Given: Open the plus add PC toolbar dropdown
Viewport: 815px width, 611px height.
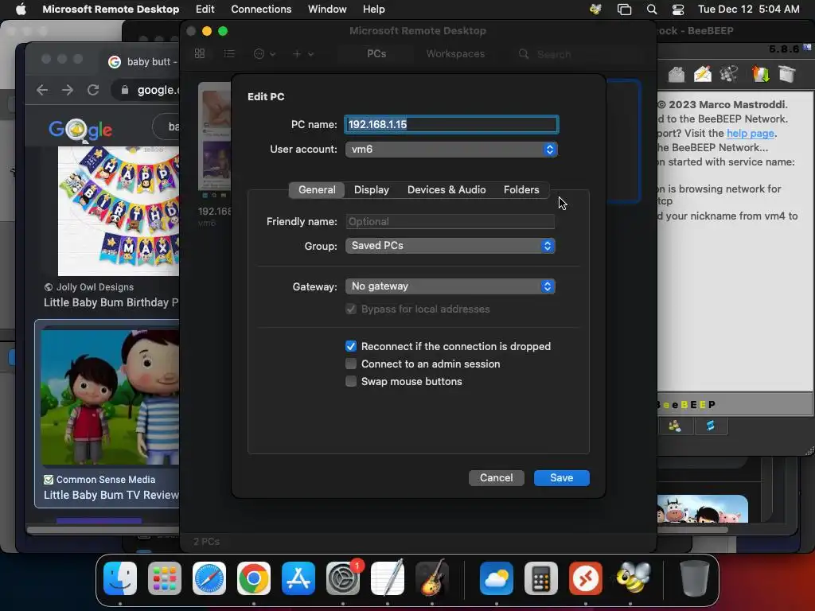Looking at the screenshot, I should coord(303,53).
